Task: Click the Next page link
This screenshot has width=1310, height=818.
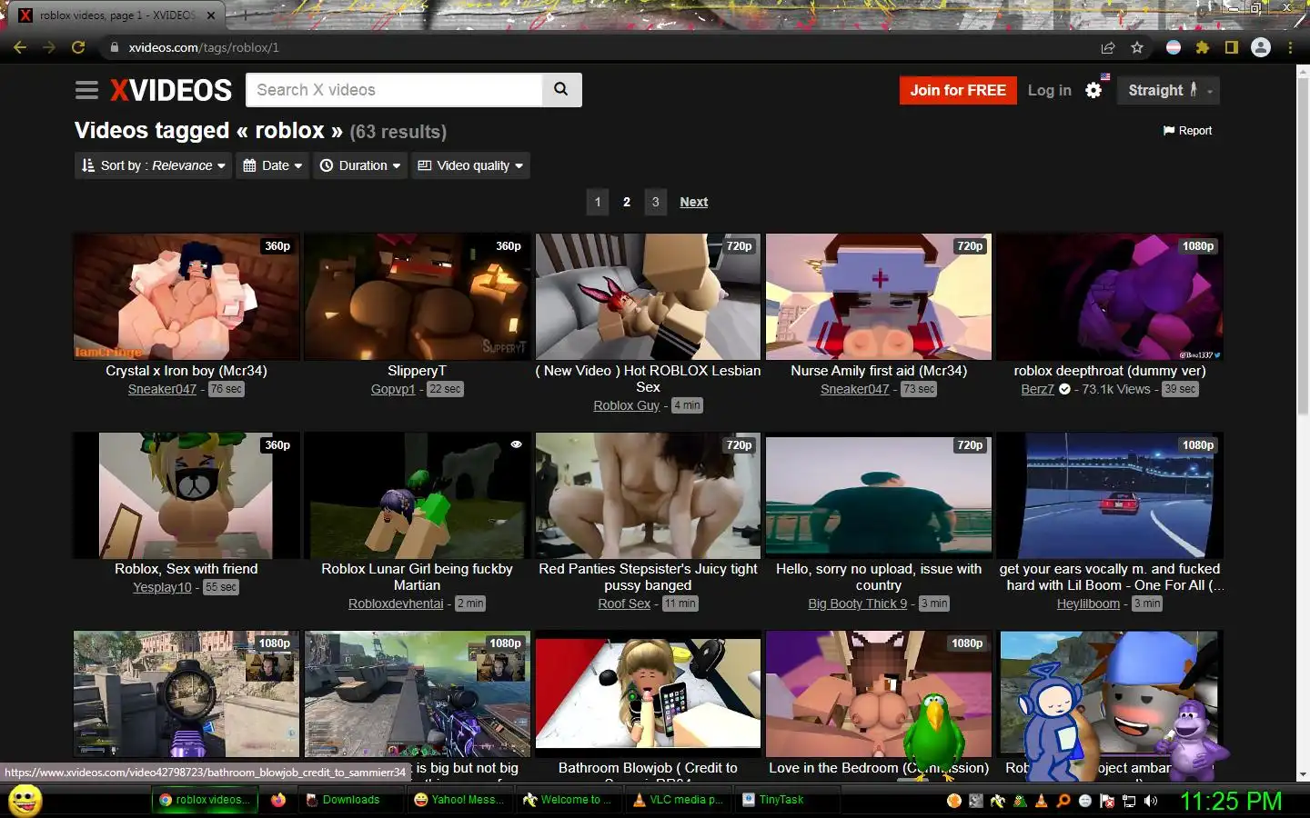Action: (694, 202)
